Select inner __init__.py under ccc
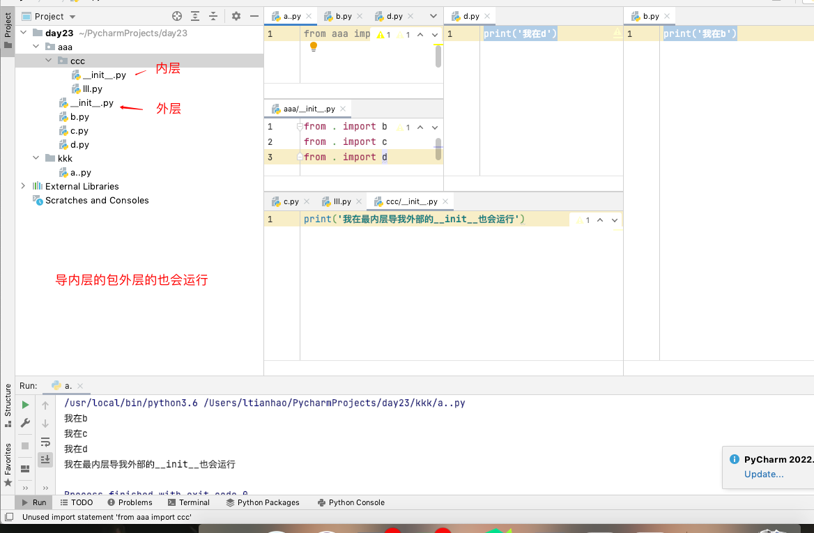Screen dimensions: 814x533 tap(99, 75)
